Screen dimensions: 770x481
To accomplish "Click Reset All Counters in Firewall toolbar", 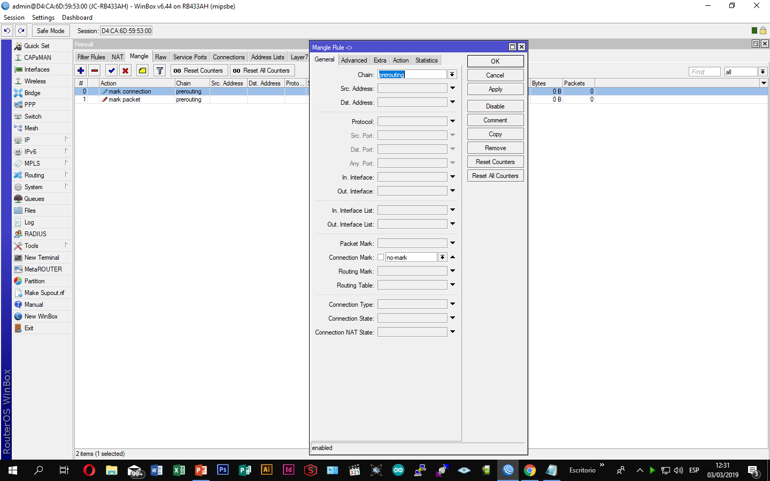I will pyautogui.click(x=262, y=71).
